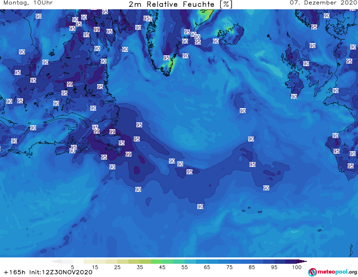Select the title '2m Relative Feuchte [%]'

pyautogui.click(x=181, y=4)
